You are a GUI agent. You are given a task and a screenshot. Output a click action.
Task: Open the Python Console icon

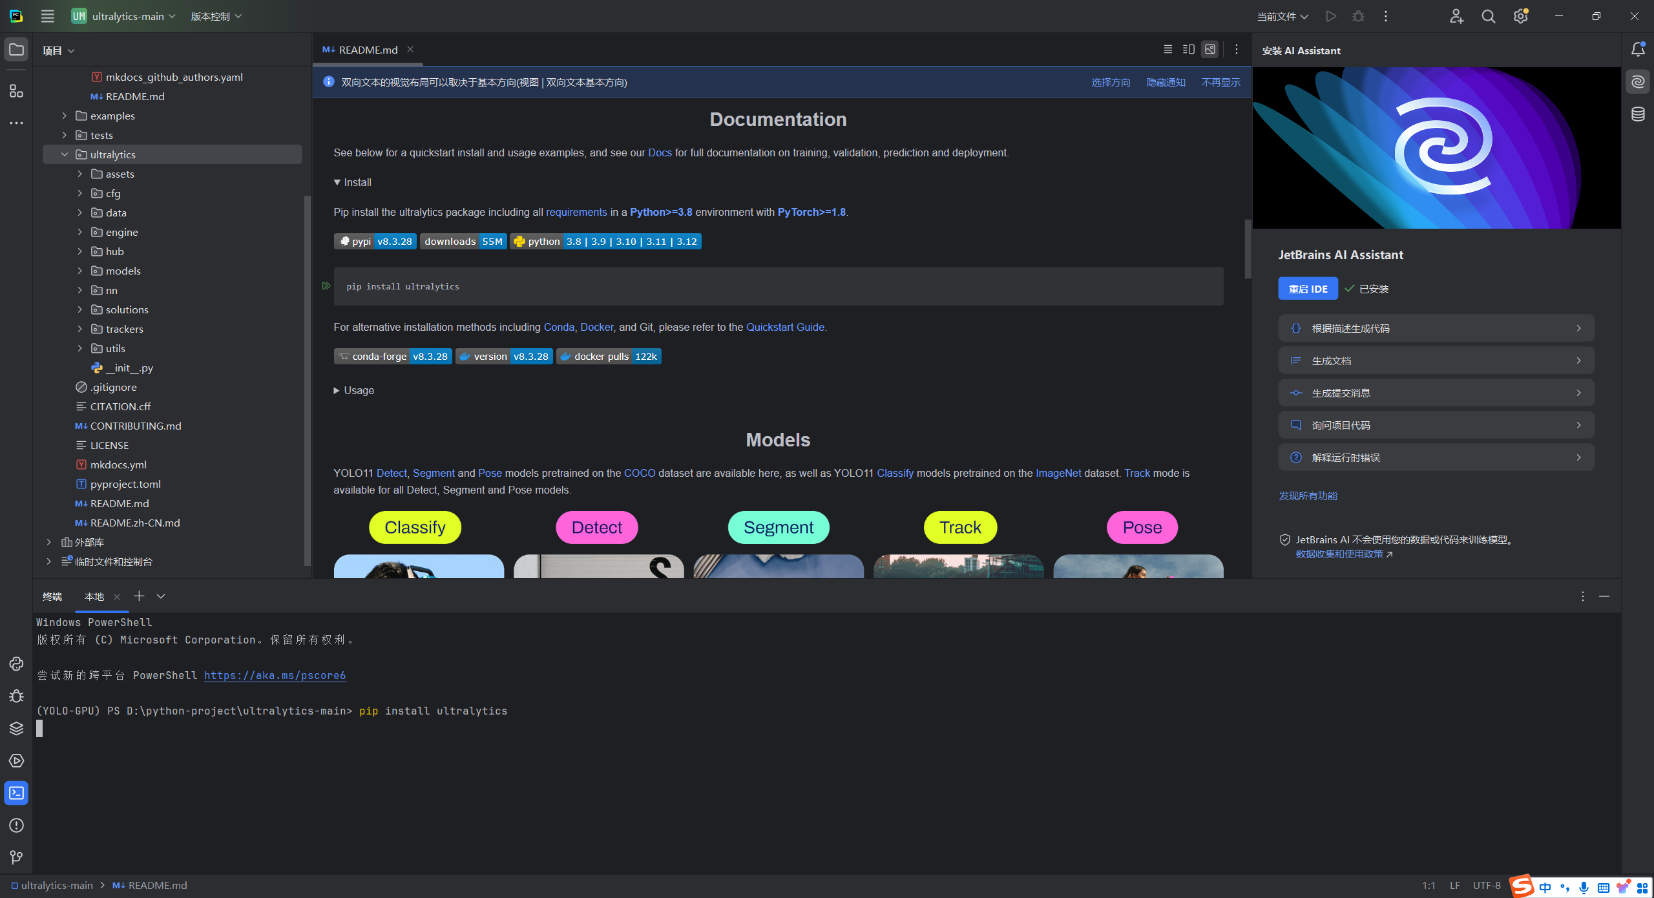(16, 664)
